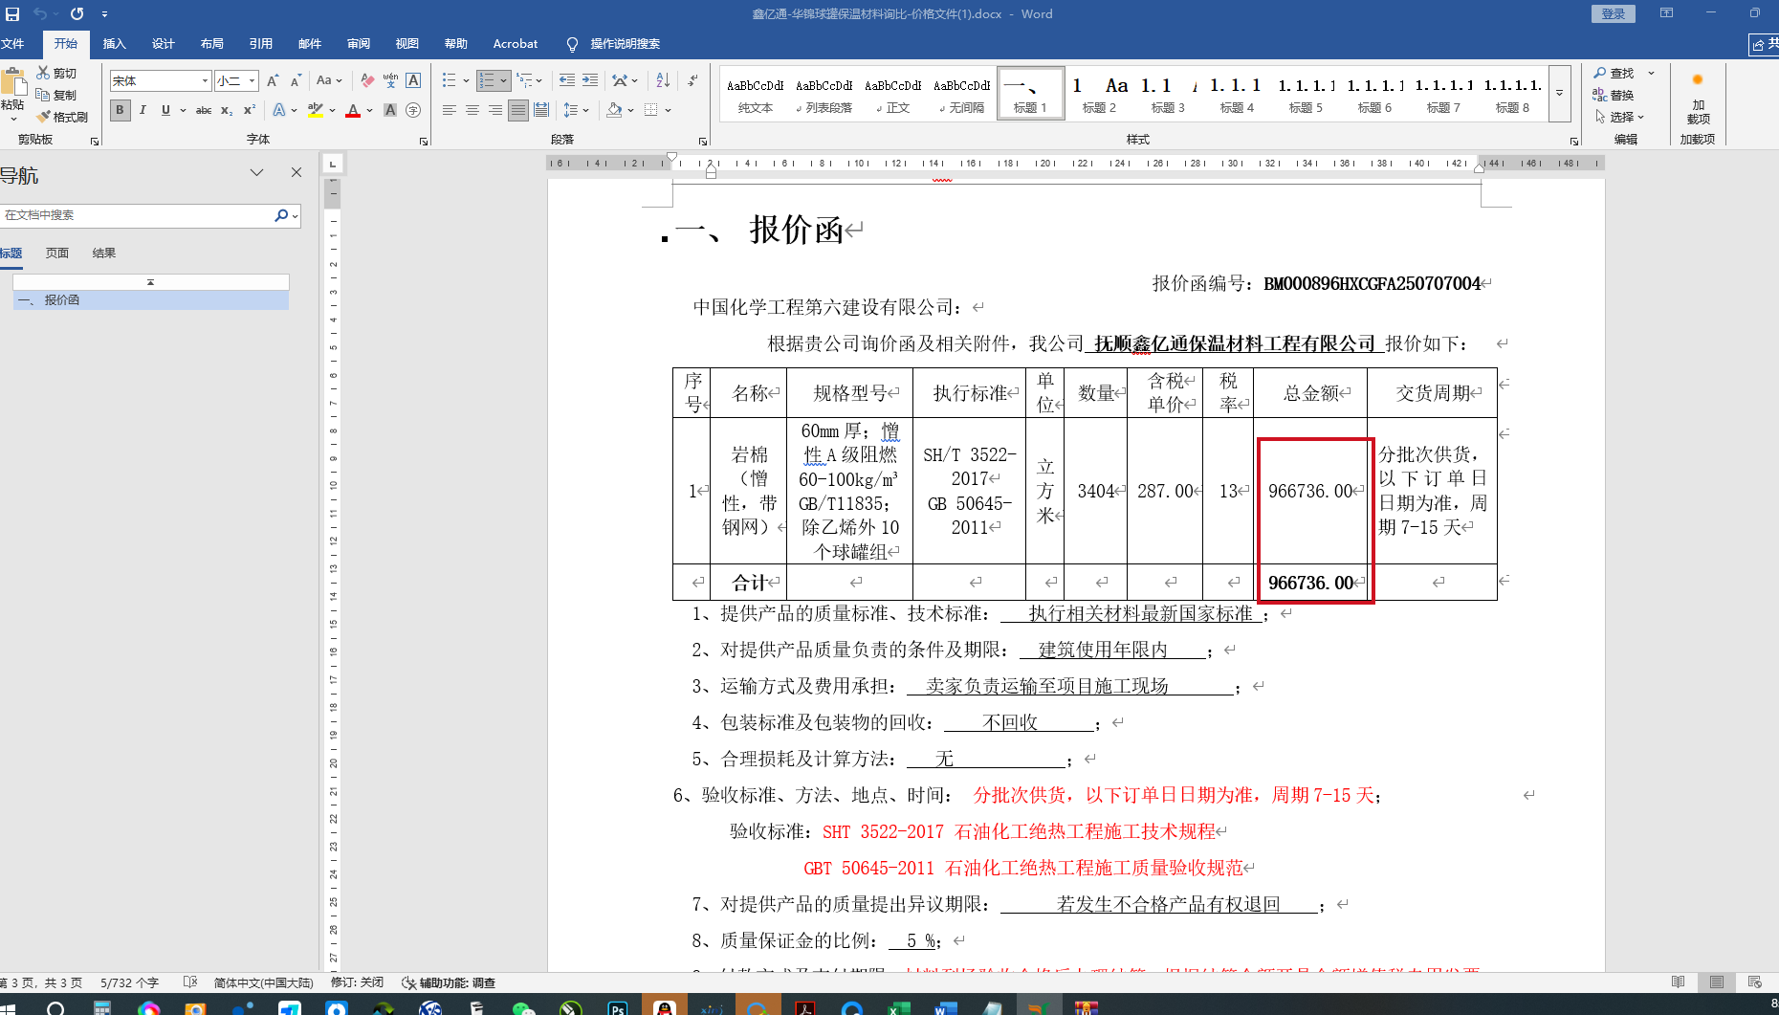Apply paragraph shading fill color
Screen dimensions: 1779x1015
click(x=614, y=110)
